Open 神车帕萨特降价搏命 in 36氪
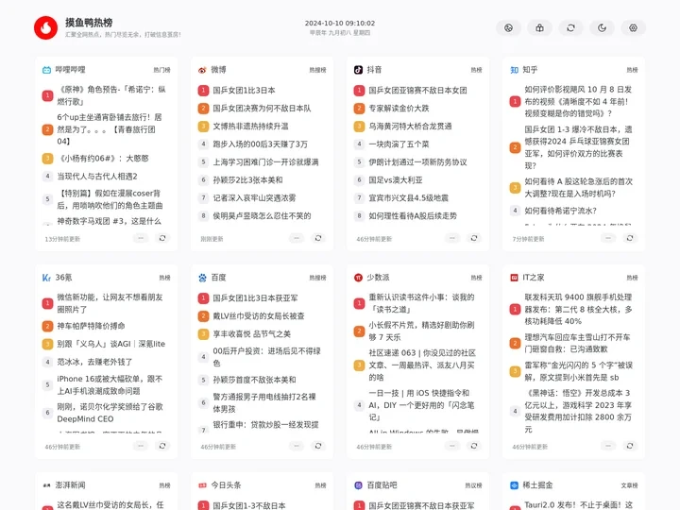The height and width of the screenshot is (510, 680). (x=91, y=326)
